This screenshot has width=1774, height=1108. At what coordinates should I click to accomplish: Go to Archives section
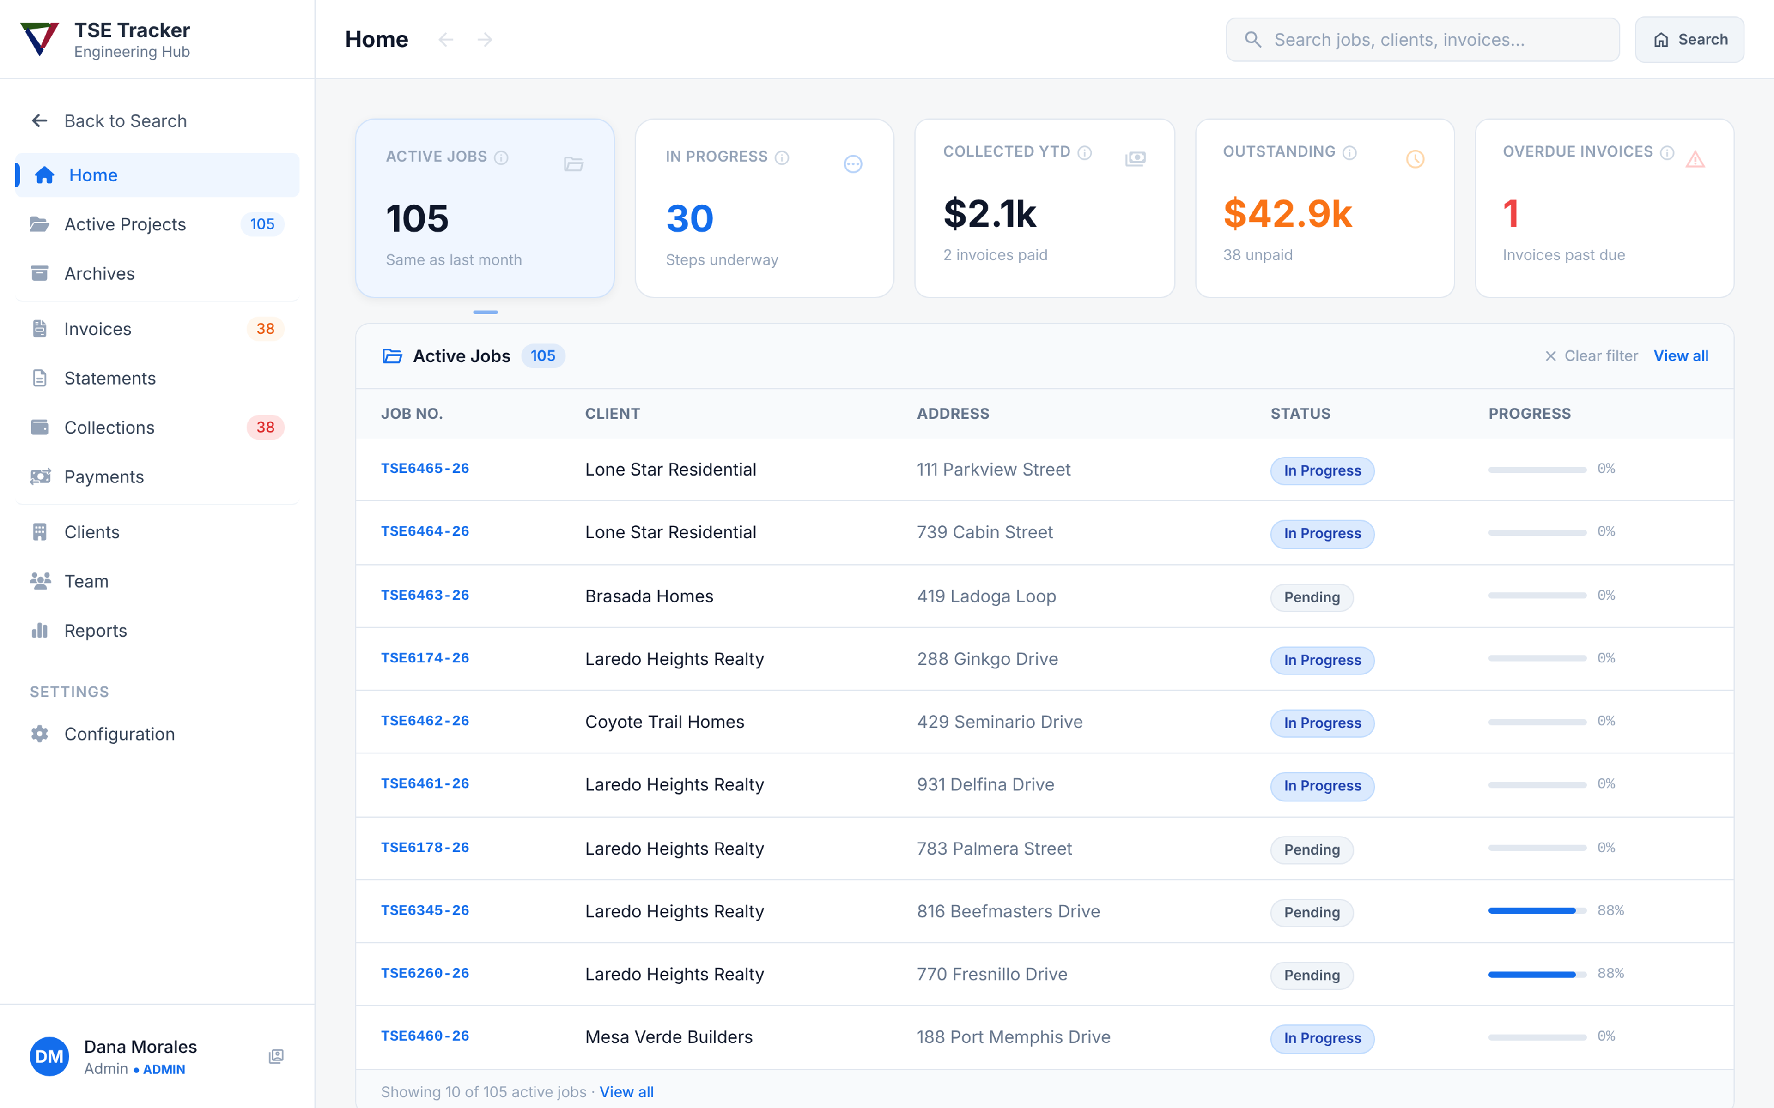157,273
